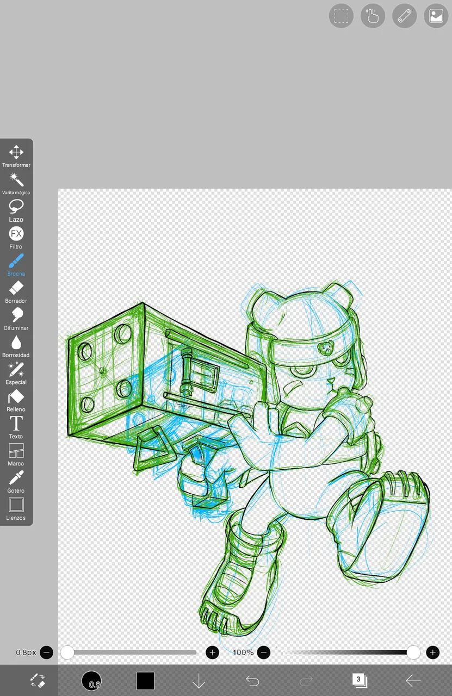452x696 pixels.
Task: Switch between brush and eraser icon
Action: pyautogui.click(x=38, y=680)
